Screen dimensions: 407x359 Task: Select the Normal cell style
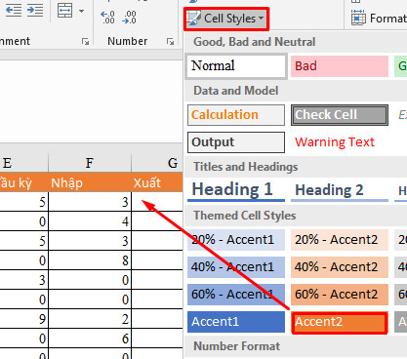tap(236, 66)
